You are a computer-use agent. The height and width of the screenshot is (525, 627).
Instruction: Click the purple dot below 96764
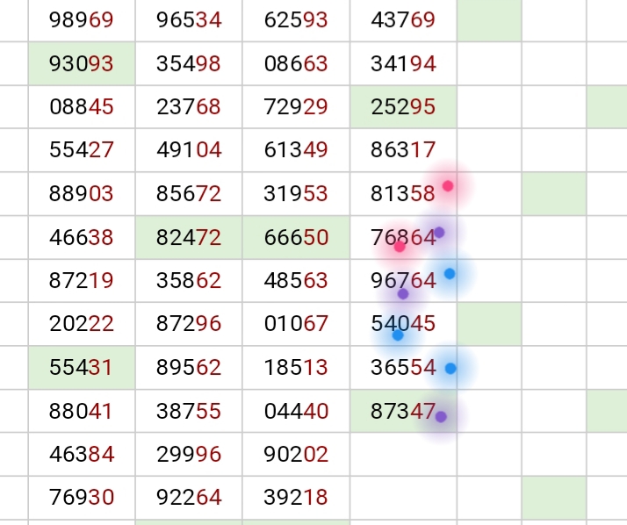(x=403, y=294)
